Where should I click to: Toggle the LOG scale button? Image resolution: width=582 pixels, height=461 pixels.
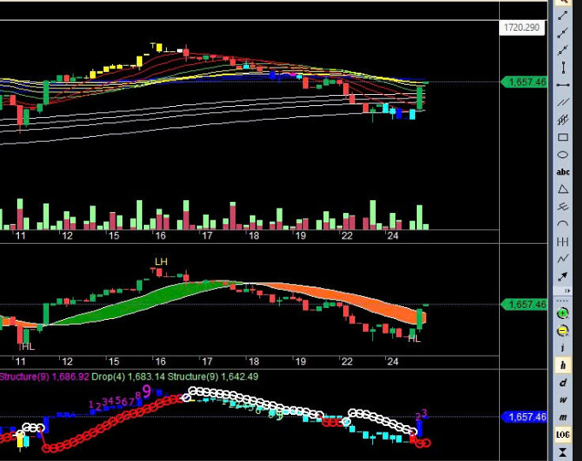click(x=562, y=434)
